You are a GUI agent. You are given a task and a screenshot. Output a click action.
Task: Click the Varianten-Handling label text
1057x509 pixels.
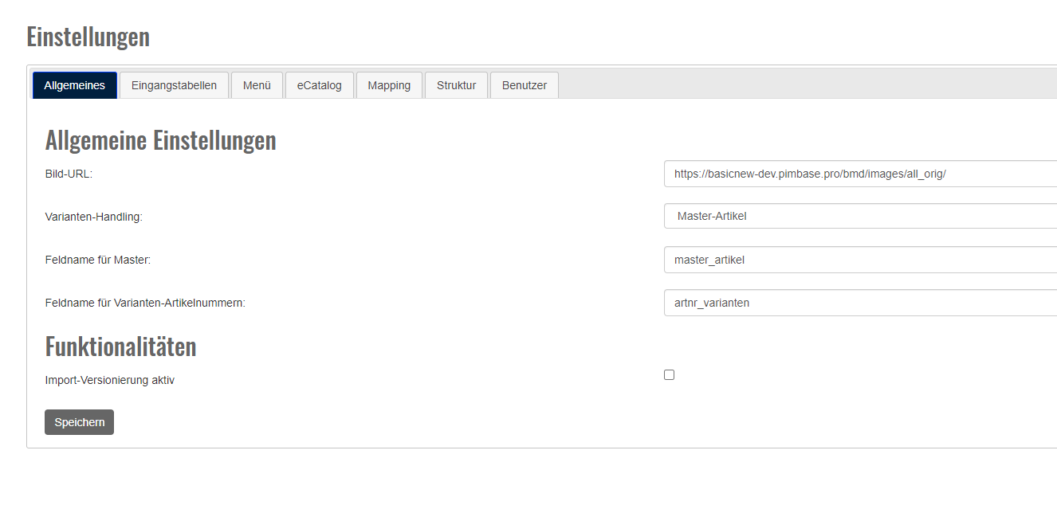pyautogui.click(x=93, y=217)
